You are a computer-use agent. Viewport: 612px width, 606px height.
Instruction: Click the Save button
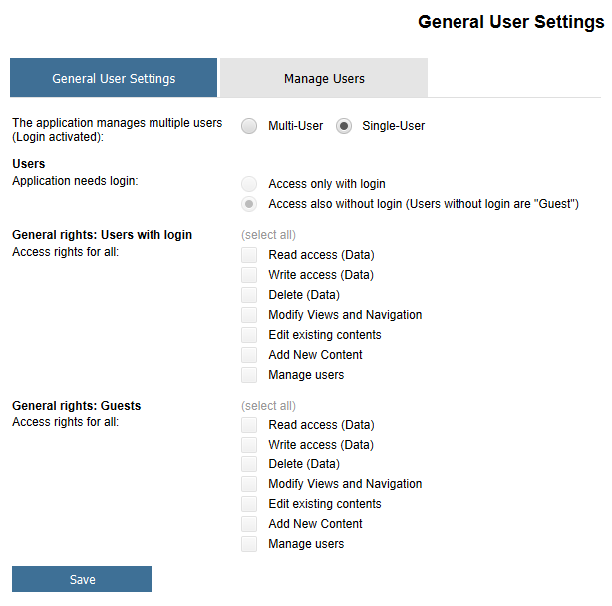(x=82, y=579)
